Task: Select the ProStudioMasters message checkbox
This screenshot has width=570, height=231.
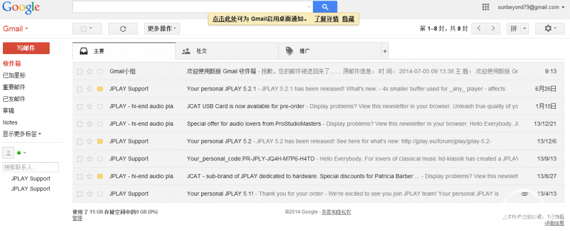Action: pos(79,124)
